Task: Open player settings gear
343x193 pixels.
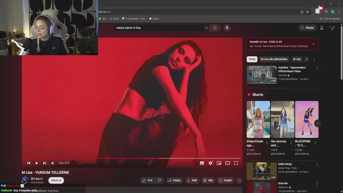Action: coord(211,163)
